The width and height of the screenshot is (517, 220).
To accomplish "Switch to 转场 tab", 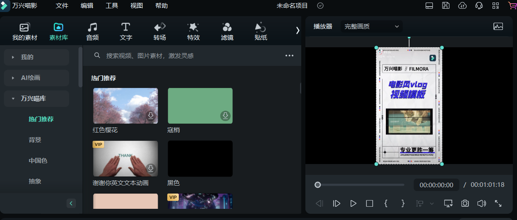I will click(x=160, y=31).
